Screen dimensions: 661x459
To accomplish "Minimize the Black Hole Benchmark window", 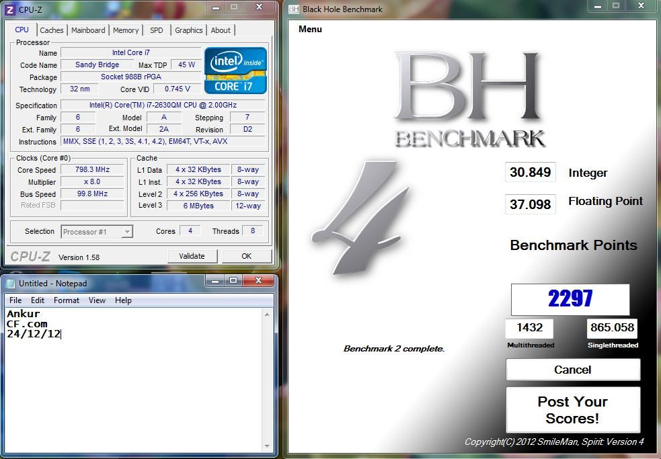I will (x=598, y=6).
